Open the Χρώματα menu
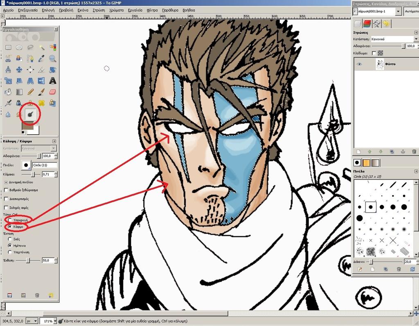 [117, 10]
